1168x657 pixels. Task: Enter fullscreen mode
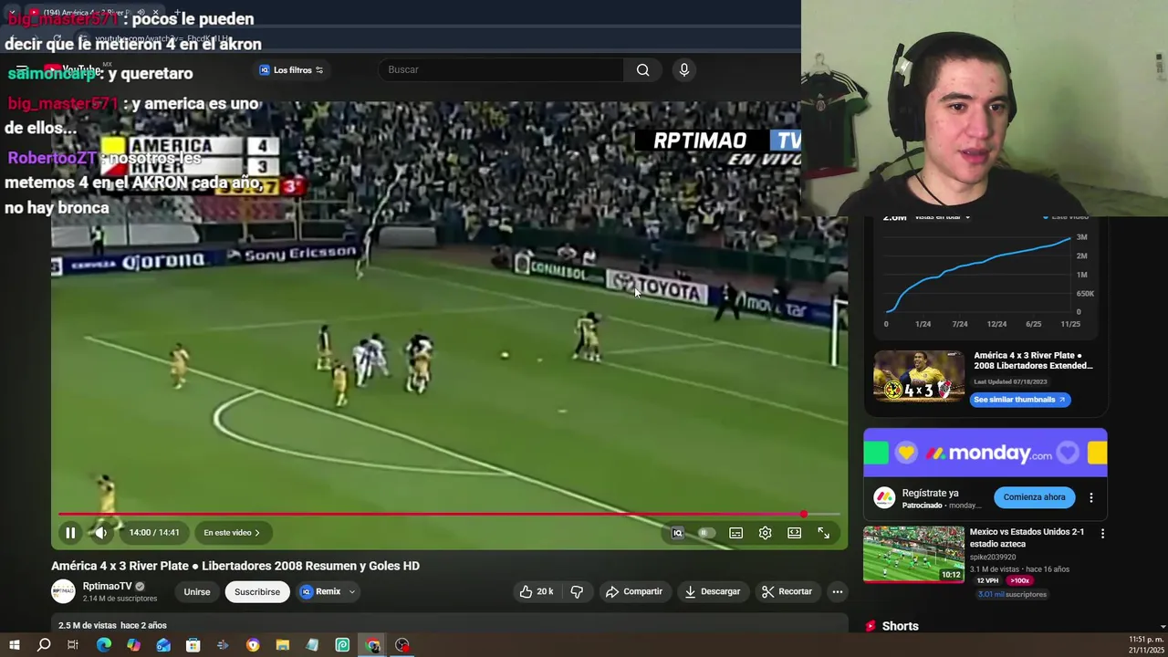point(823,533)
